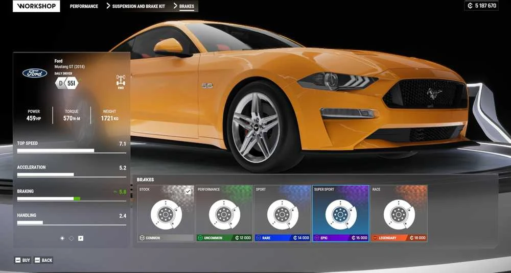Click the Legendary rarity icon
The height and width of the screenshot is (273, 511).
point(375,238)
